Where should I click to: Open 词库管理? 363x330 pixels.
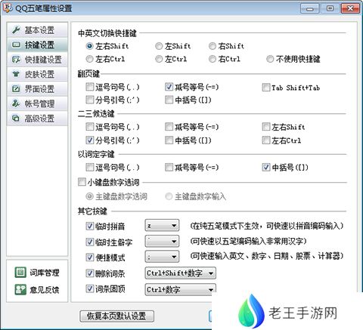[45, 273]
